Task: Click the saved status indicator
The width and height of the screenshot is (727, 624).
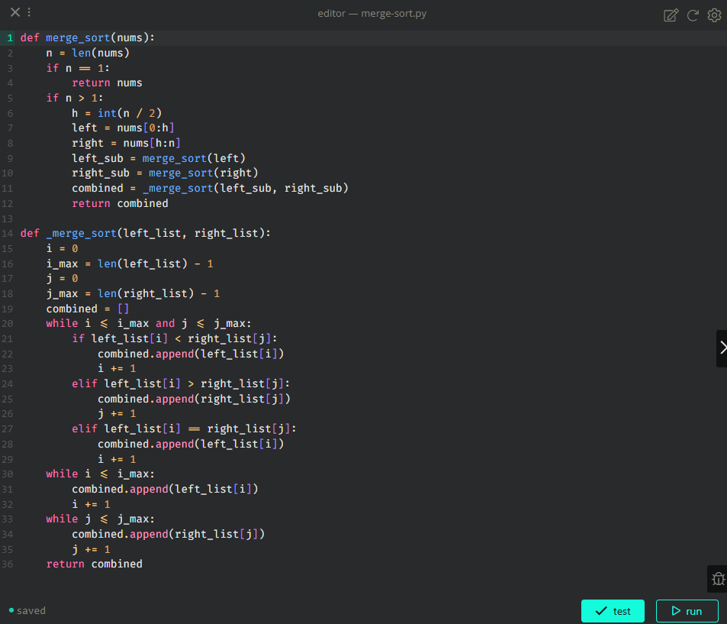Action: point(27,610)
